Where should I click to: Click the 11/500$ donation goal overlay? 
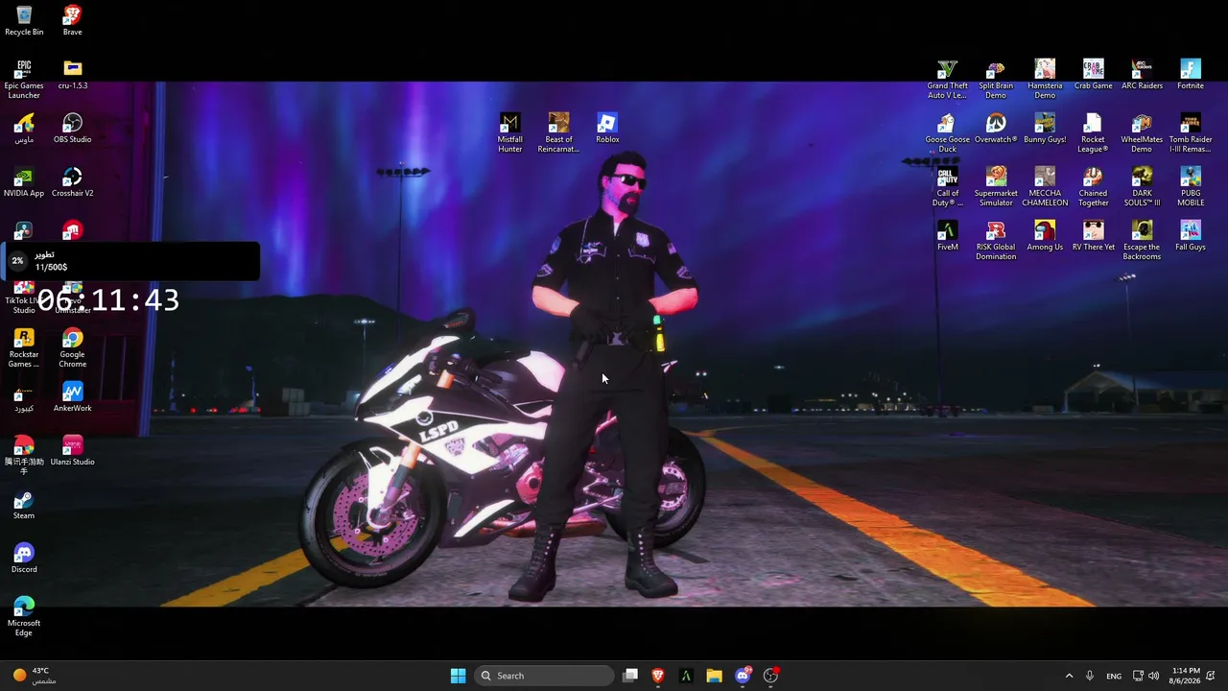132,261
